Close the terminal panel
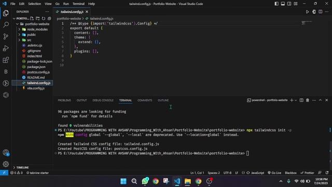 point(326,100)
